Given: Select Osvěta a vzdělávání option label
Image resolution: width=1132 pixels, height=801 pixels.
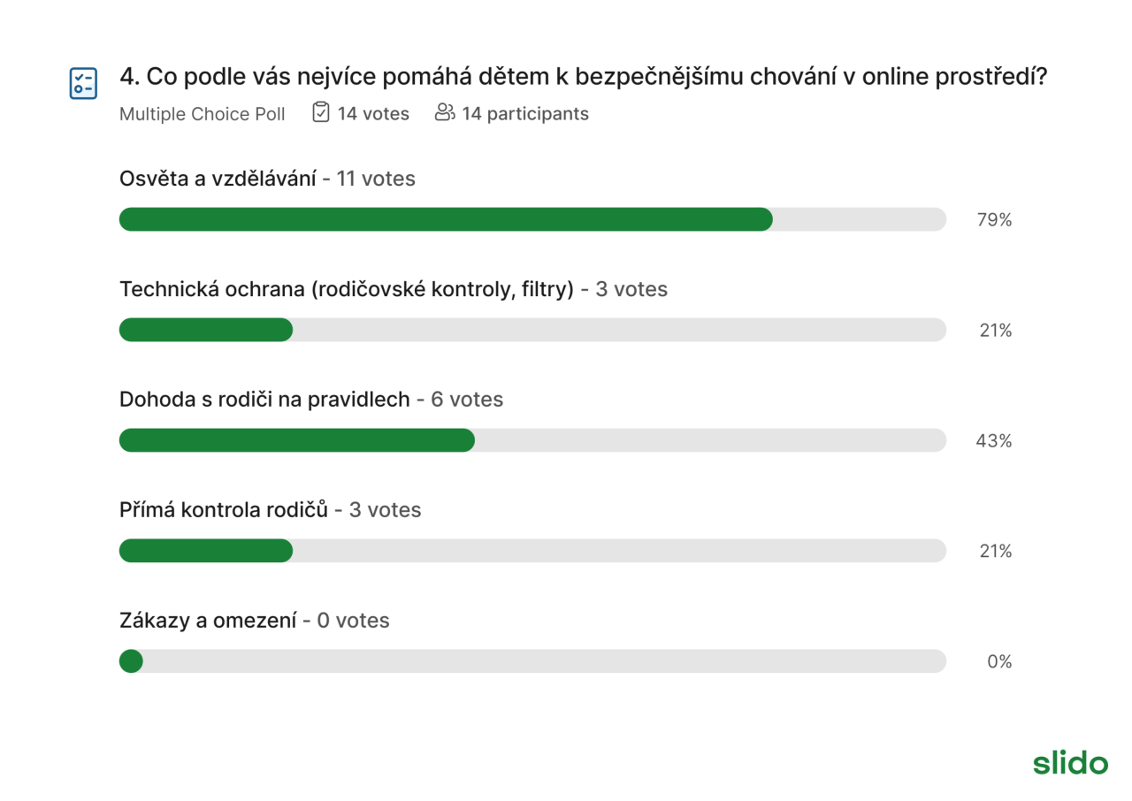Looking at the screenshot, I should tap(218, 179).
